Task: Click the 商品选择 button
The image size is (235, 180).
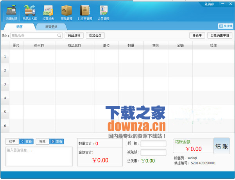Action: coord(74,36)
